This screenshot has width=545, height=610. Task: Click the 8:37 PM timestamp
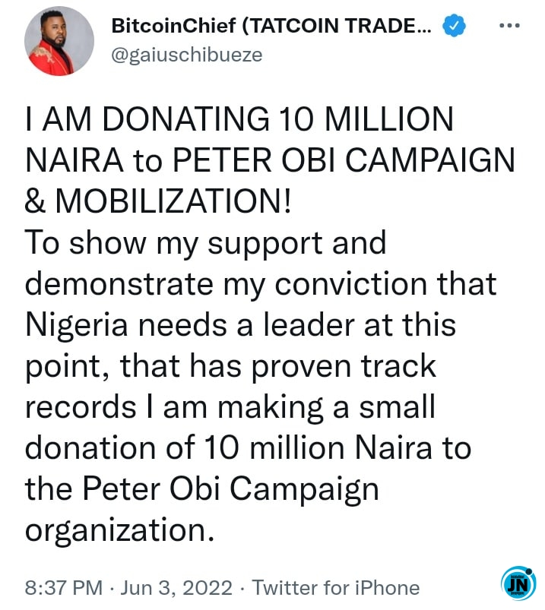(62, 587)
